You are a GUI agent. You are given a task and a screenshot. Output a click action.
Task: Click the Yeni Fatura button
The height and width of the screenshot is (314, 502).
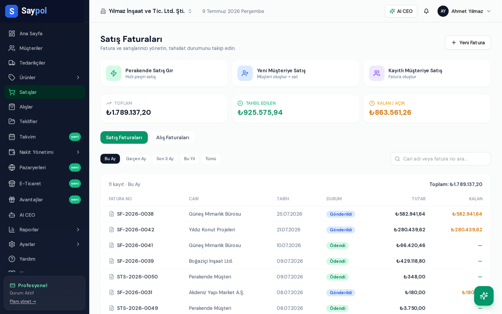(x=468, y=43)
